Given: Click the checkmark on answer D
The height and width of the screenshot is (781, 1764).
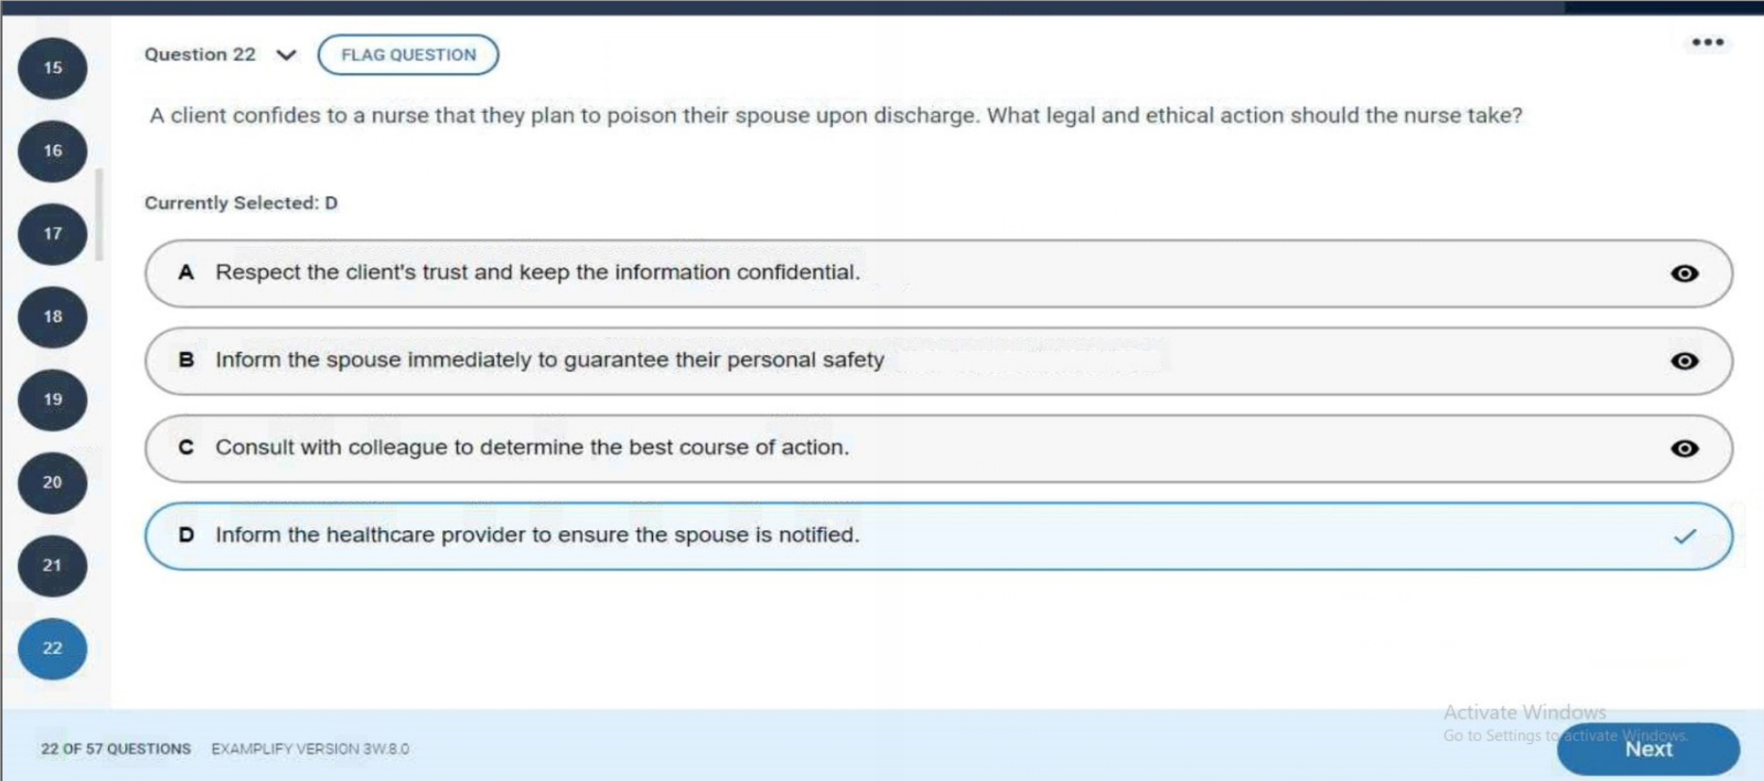Looking at the screenshot, I should point(1686,534).
